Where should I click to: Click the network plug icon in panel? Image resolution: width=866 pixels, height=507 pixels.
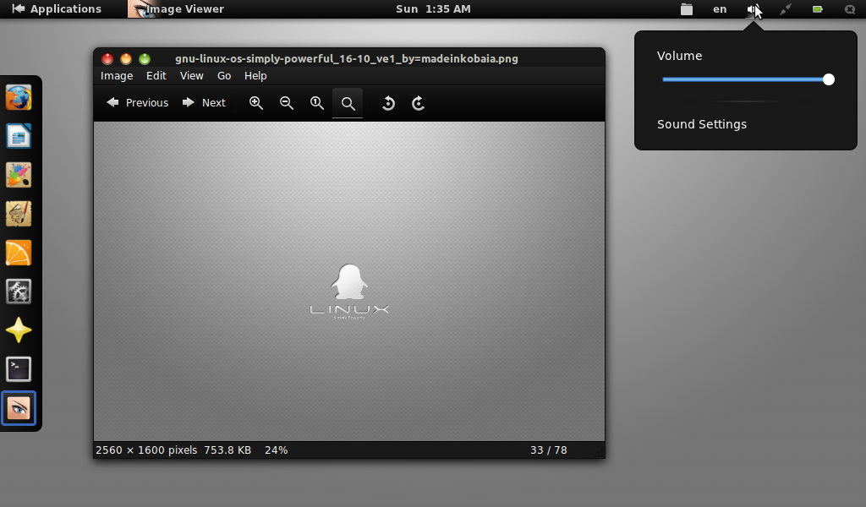(785, 8)
